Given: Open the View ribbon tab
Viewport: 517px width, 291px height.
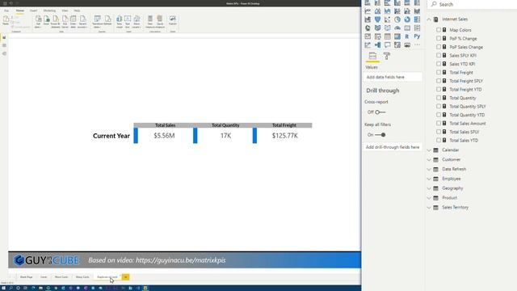Looking at the screenshot, I should [65, 11].
